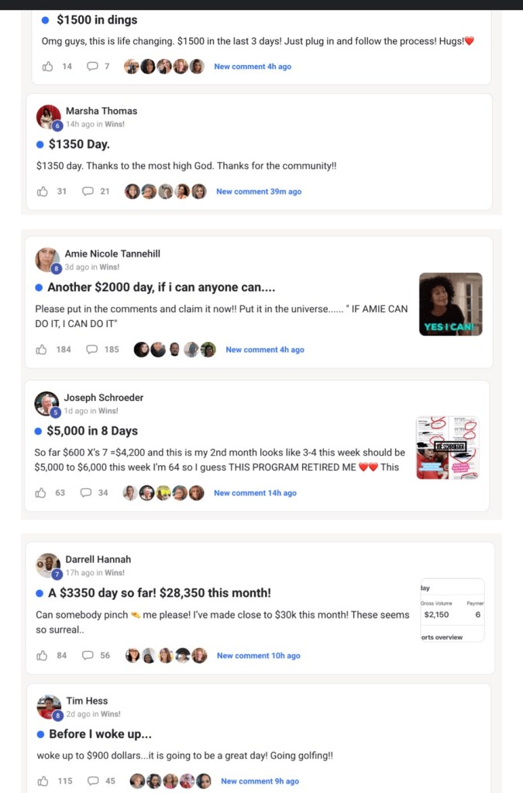Open comments icon on Tim Hess's post
The width and height of the screenshot is (523, 793).
[x=93, y=781]
